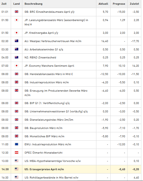Click the Aktuell value '16,40' for Westpac
The image size is (143, 181).
(105, 41)
